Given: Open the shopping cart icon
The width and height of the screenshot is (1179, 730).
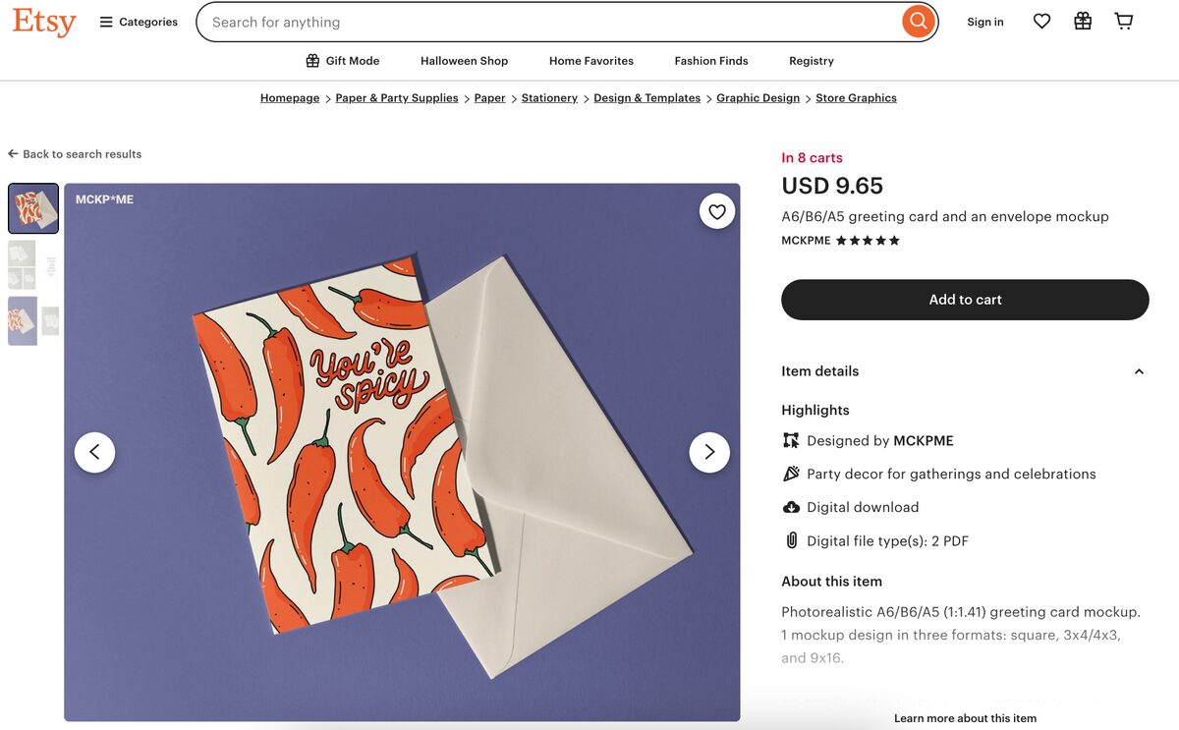Looking at the screenshot, I should (x=1123, y=21).
